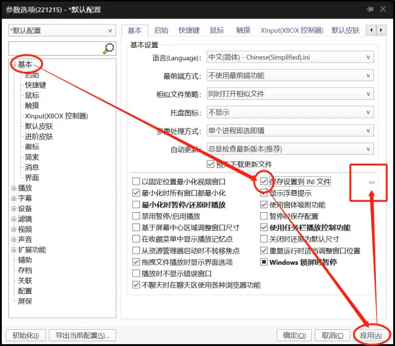395x346 pixels.
Task: Uncheck 使用窗体吸附功能
Action: pyautogui.click(x=264, y=204)
